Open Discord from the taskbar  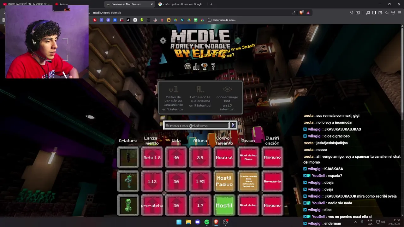tap(198, 222)
